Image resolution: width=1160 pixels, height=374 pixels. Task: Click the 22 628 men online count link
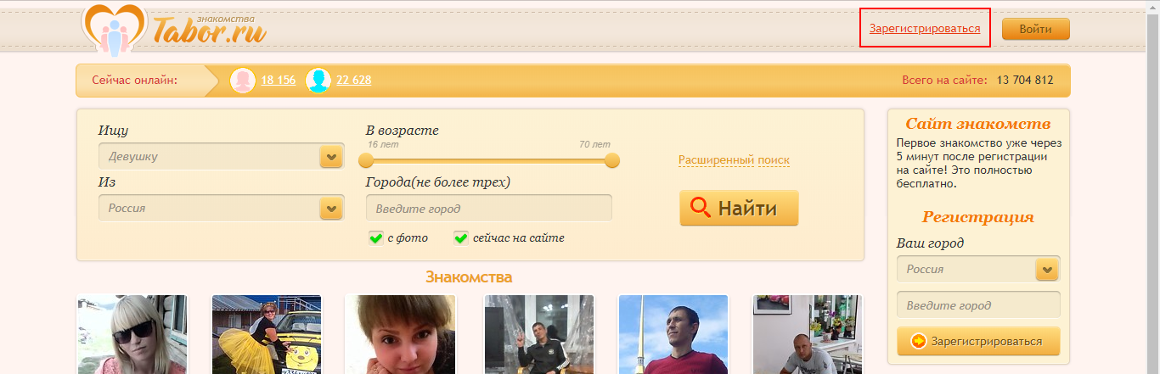coord(353,81)
